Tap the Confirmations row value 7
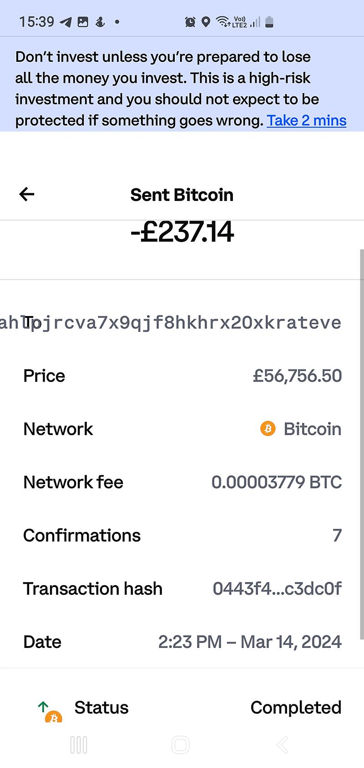The width and height of the screenshot is (364, 768). point(337,535)
